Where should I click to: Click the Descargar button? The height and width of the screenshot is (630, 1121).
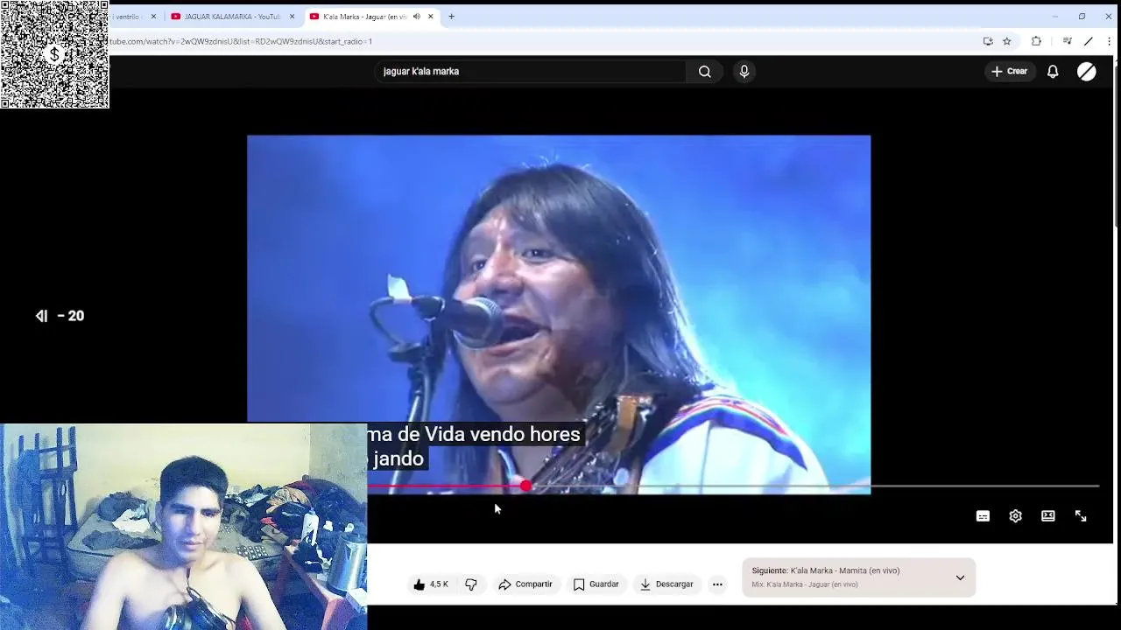[x=666, y=584]
